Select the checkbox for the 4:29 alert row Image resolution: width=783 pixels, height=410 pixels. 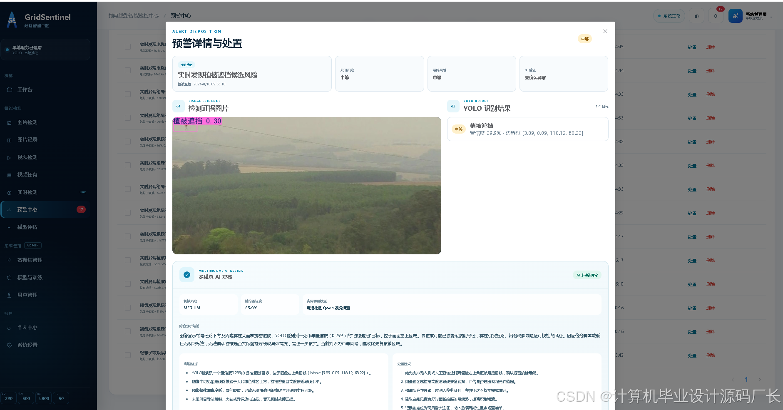[x=128, y=213]
